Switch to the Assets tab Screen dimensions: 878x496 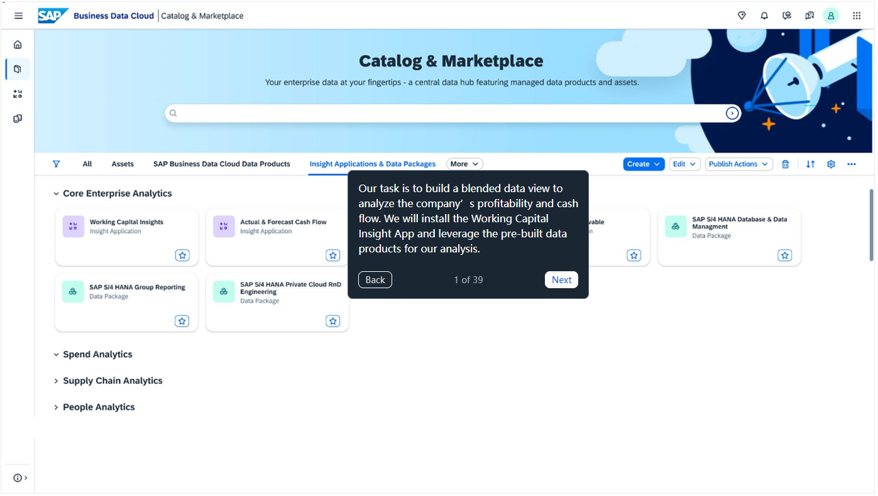[123, 164]
